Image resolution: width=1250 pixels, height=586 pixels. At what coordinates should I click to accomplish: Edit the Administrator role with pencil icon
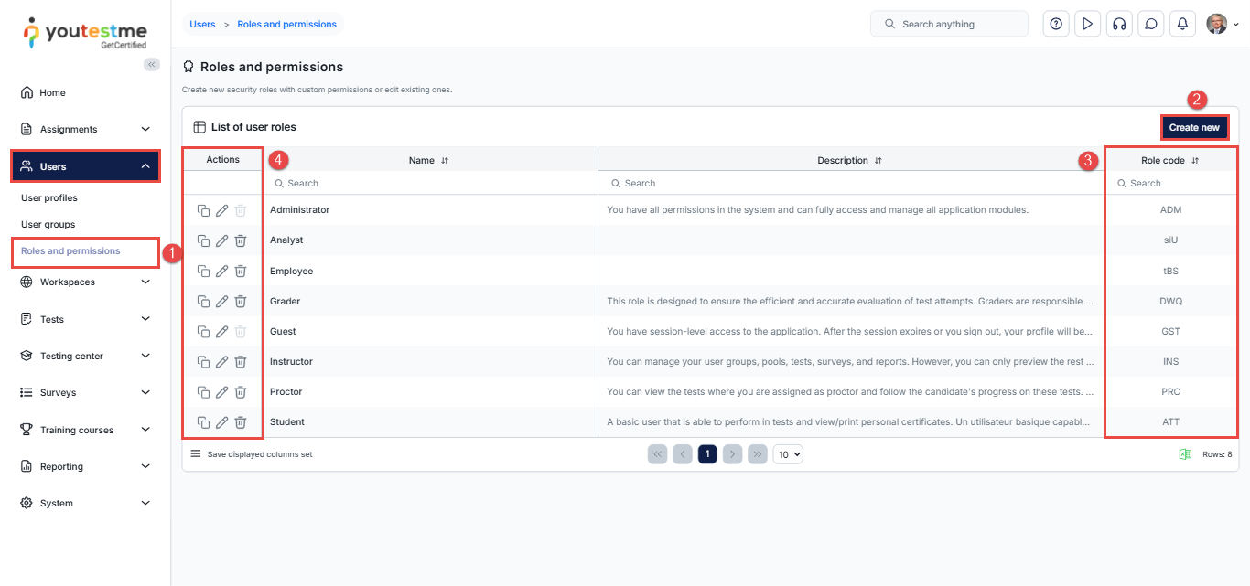[x=221, y=210]
